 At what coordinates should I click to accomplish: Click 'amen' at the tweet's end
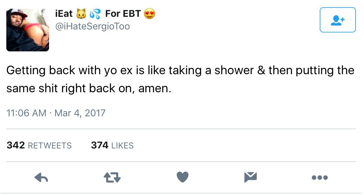click(154, 89)
